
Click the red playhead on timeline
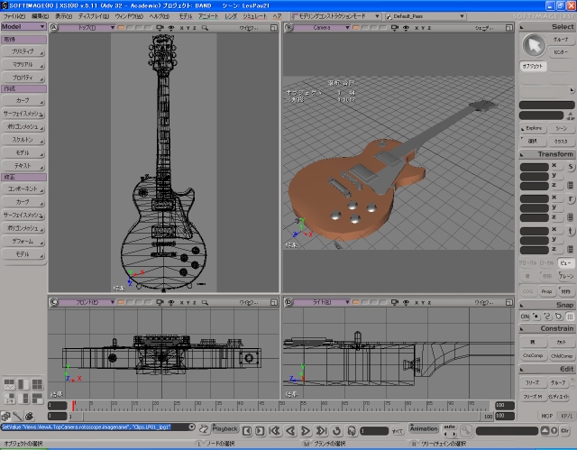point(73,406)
